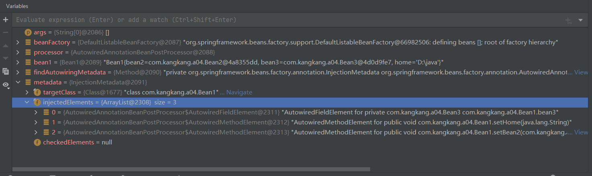Collapse the metadata node

[x=17, y=82]
